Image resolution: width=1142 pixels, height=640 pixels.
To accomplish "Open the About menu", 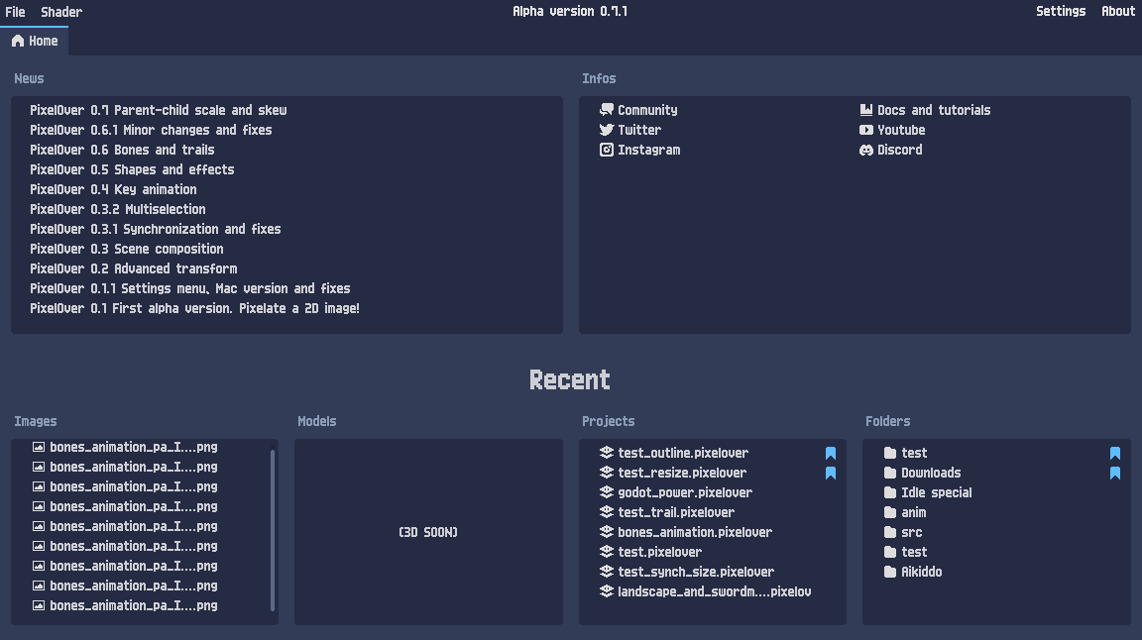I will click(x=1118, y=11).
